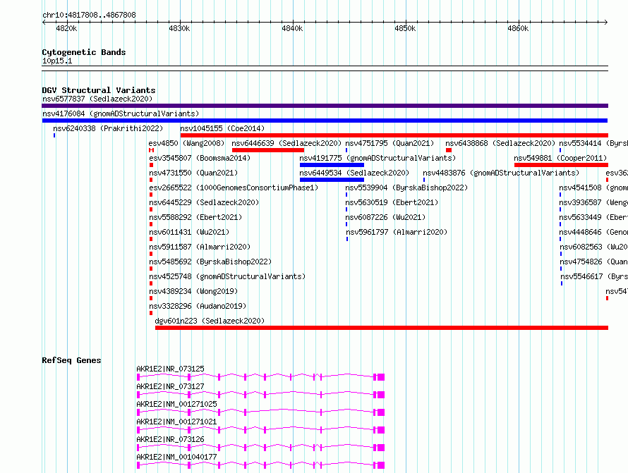628x473 pixels.
Task: Click nsv6449534 (Sedlazeck2020) label
Action: [354, 173]
